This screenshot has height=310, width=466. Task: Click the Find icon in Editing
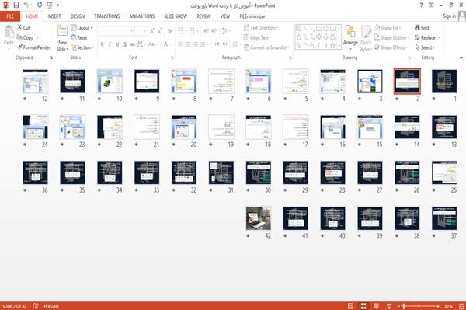[417, 28]
